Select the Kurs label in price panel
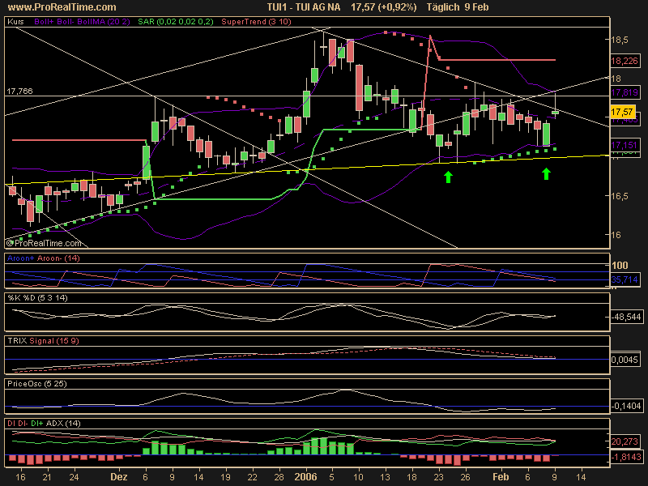Image resolution: width=648 pixels, height=486 pixels. click(15, 23)
